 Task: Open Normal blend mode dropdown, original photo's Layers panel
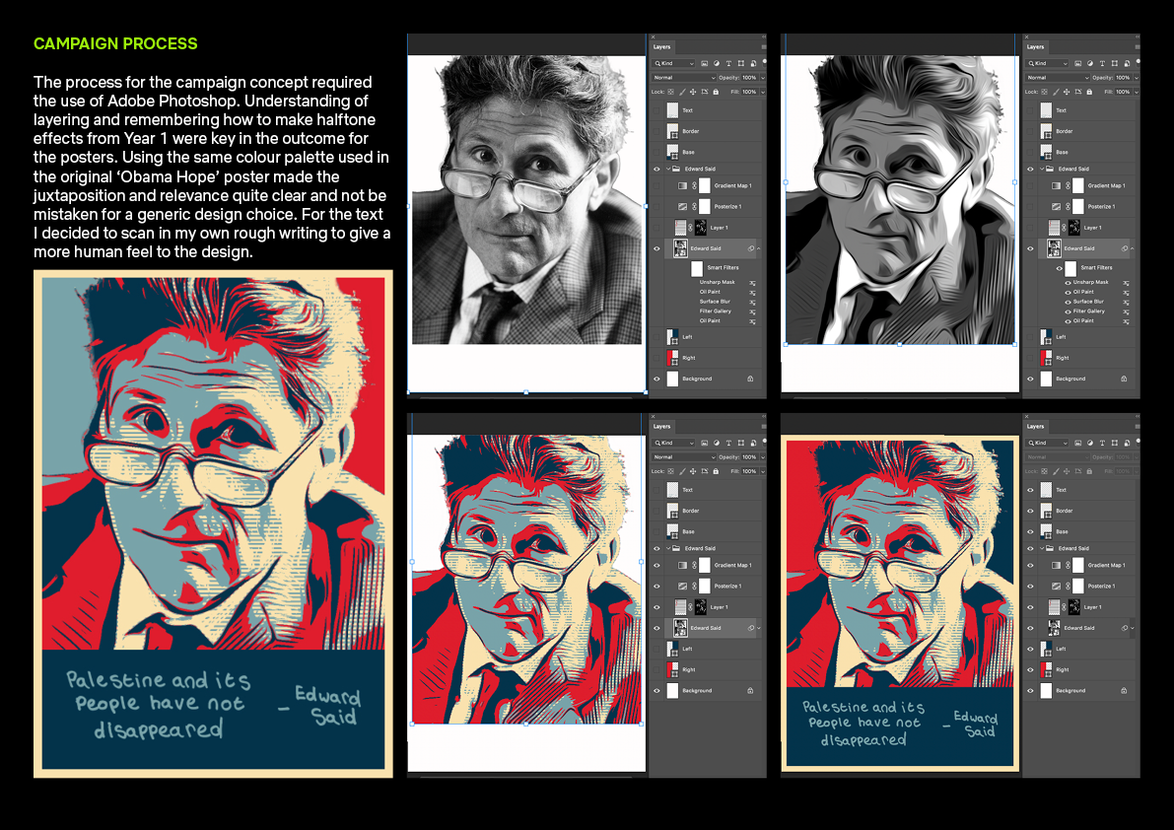click(684, 78)
